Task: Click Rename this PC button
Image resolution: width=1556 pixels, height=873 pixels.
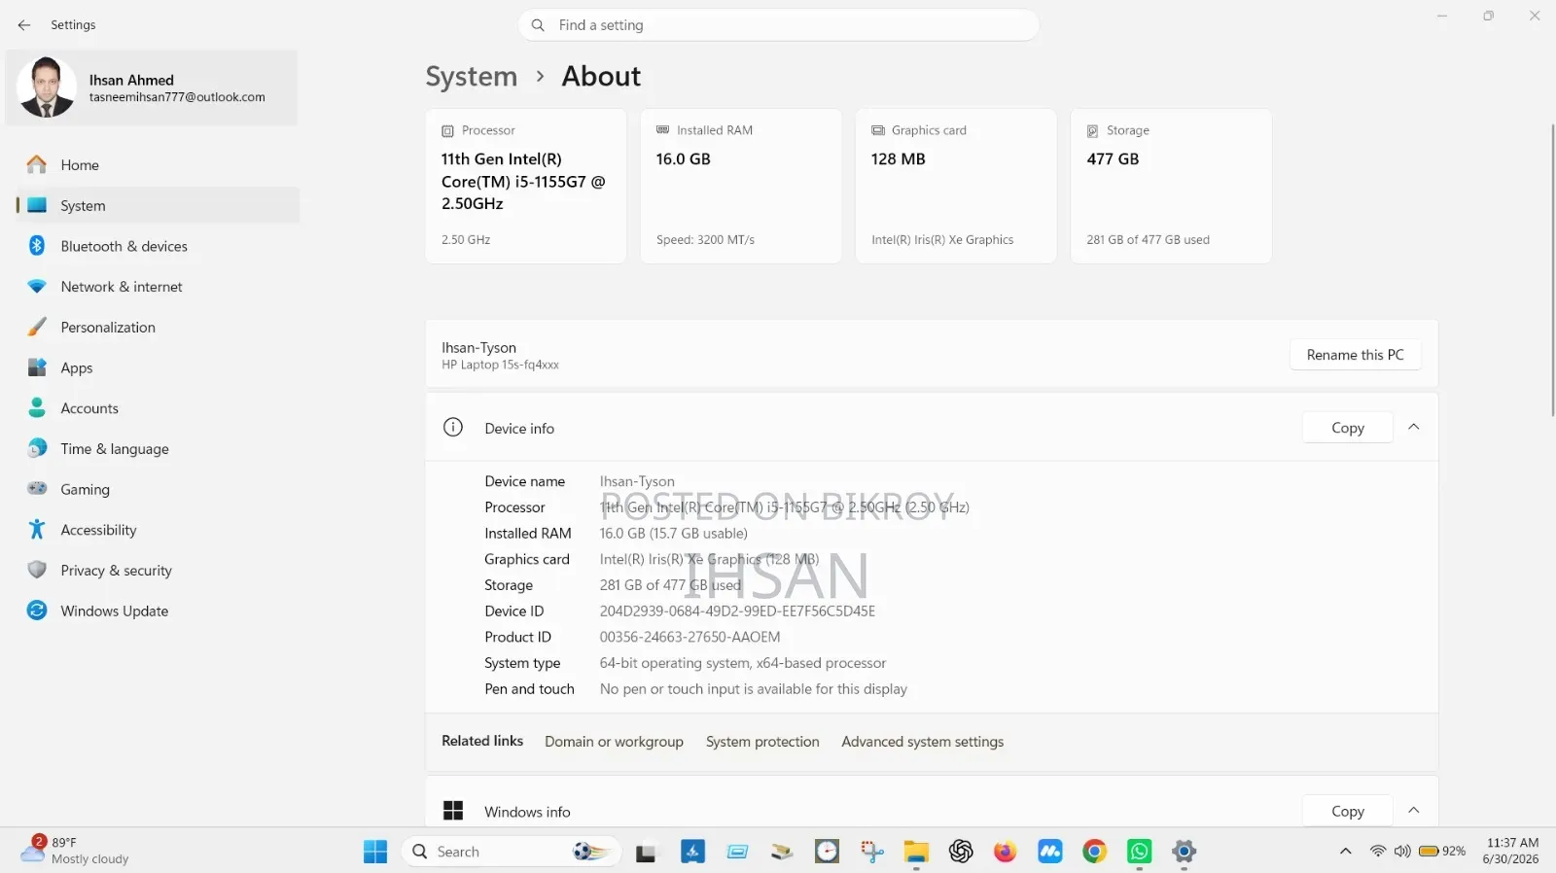Action: click(1355, 355)
